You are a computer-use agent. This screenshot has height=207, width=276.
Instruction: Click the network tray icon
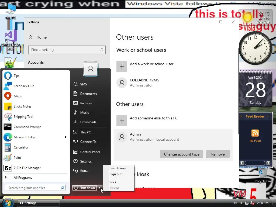(x=247, y=203)
